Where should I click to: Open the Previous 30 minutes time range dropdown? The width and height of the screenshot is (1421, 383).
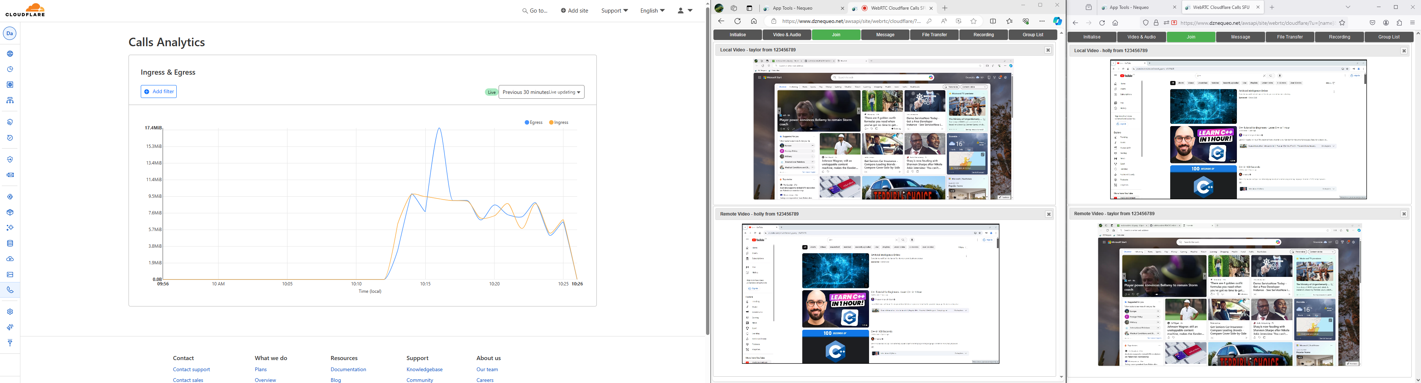[541, 92]
